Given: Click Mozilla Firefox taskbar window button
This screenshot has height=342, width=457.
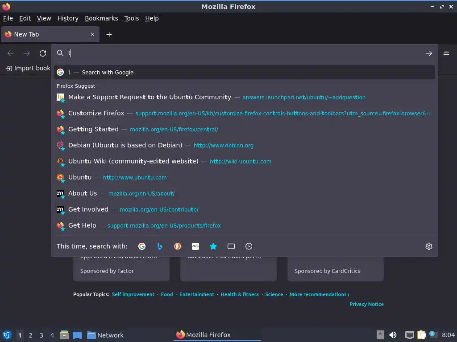Looking at the screenshot, I should click(x=217, y=335).
